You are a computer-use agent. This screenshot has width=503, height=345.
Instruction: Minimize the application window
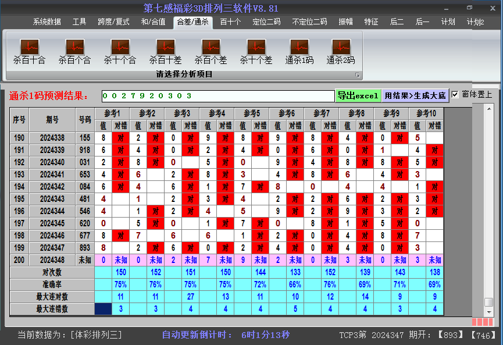[x=446, y=9]
